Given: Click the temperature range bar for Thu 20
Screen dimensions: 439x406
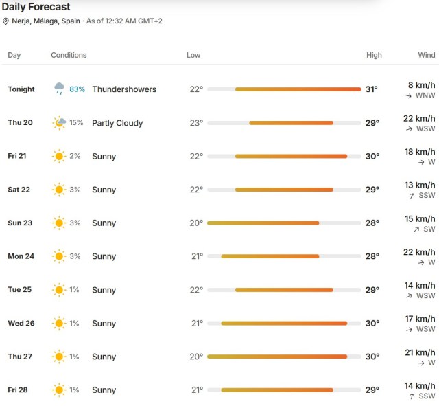Looking at the screenshot, I should click(x=284, y=123).
